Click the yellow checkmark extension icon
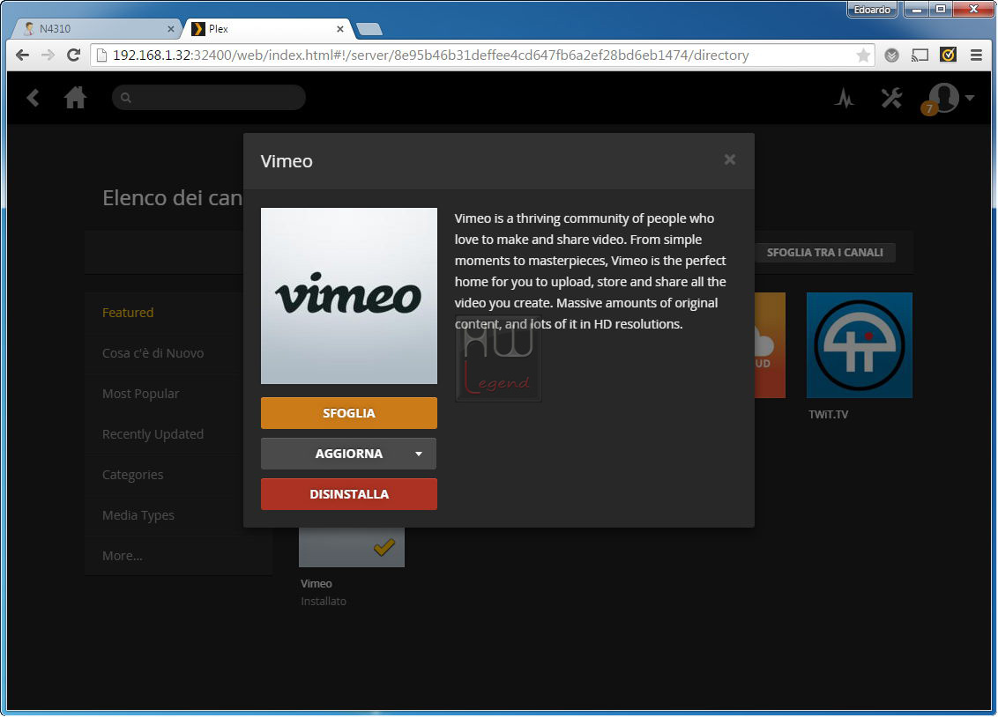 948,55
